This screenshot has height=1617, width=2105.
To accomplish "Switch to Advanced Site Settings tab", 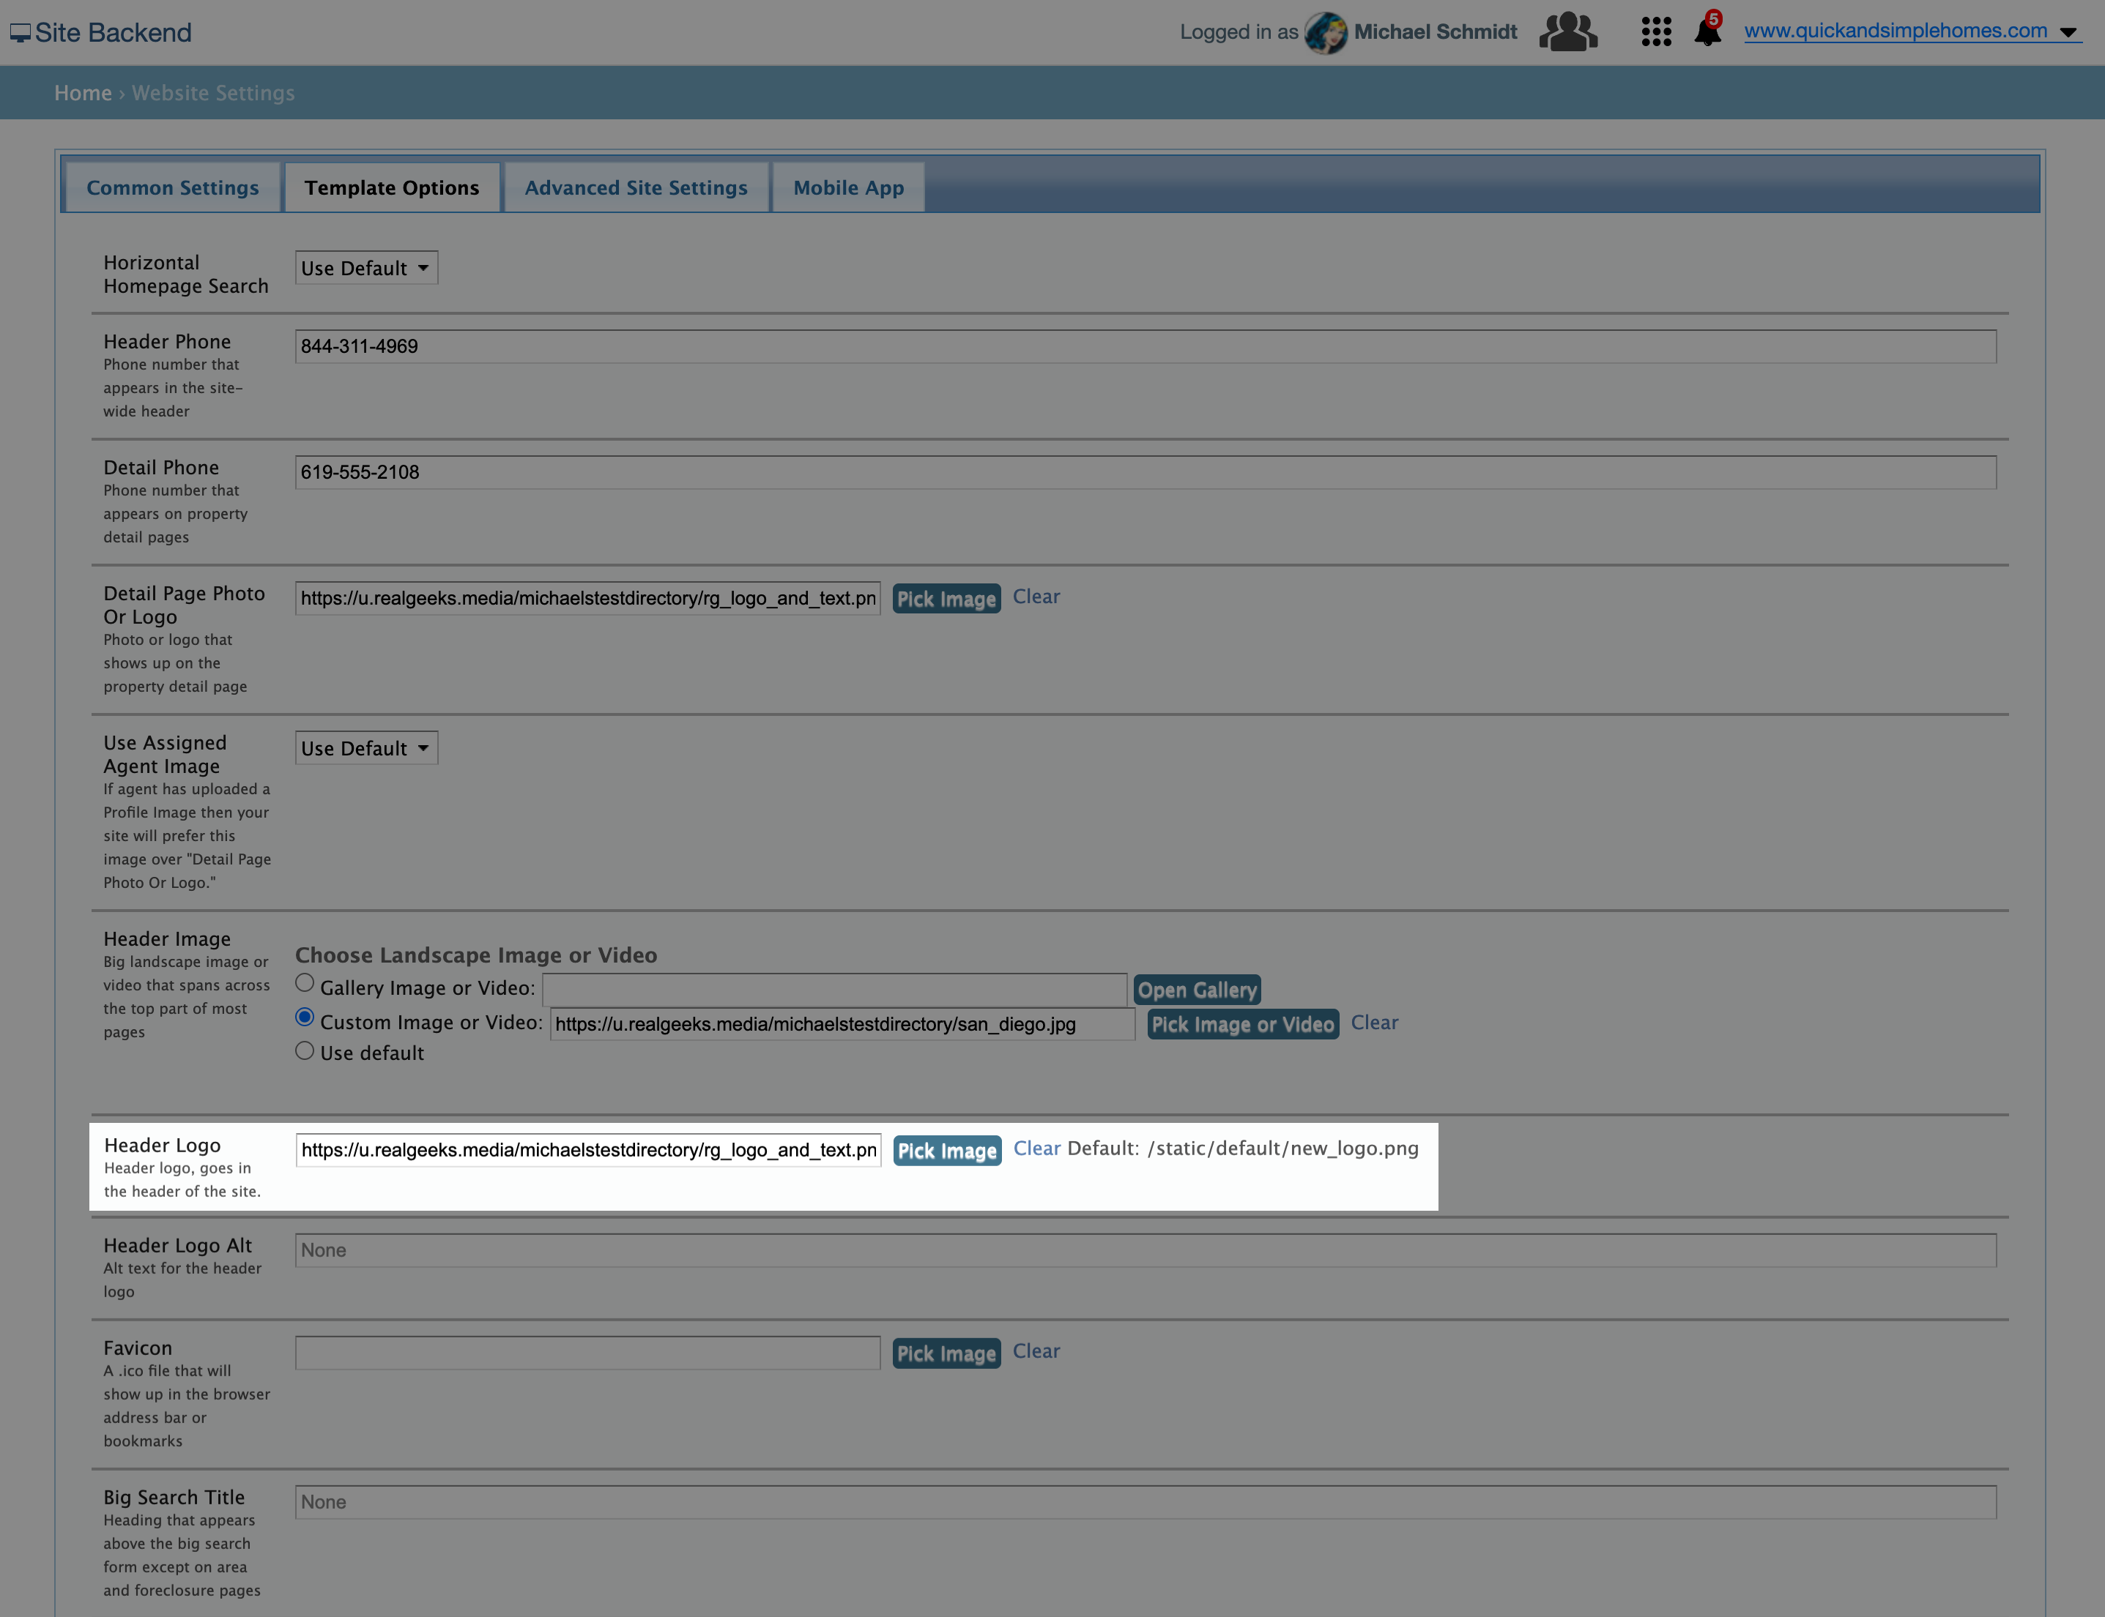I will (x=636, y=187).
